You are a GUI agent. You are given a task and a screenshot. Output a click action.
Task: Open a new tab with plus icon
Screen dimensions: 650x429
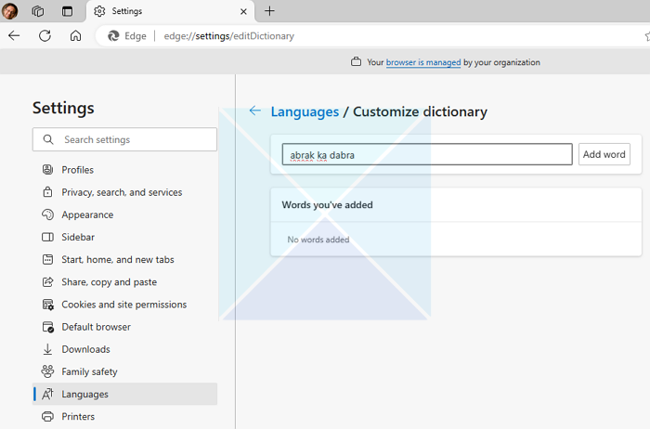(x=269, y=11)
